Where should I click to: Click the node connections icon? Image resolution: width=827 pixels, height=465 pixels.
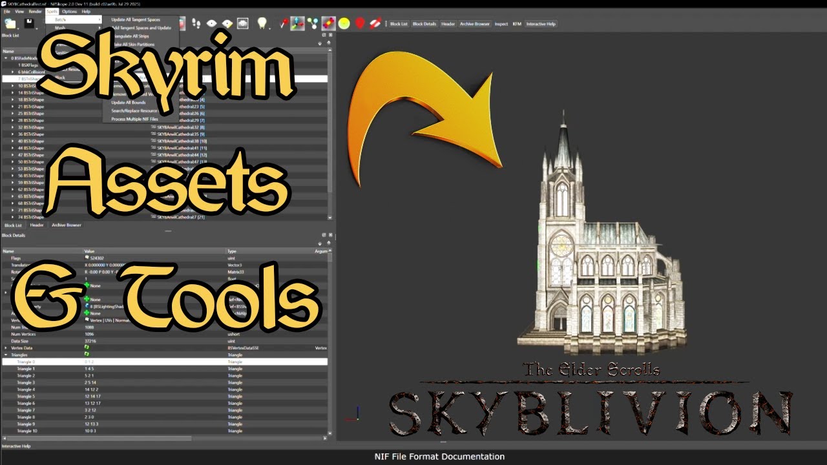point(313,23)
